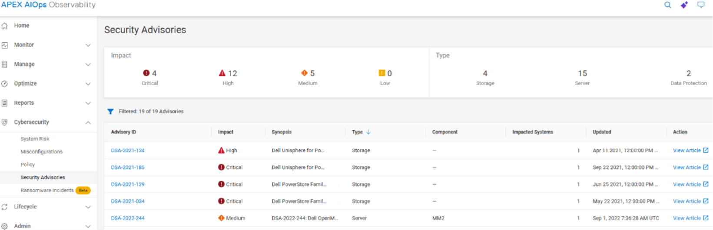This screenshot has width=713, height=230.
Task: Click the sort arrow beside Type column
Action: [x=368, y=132]
